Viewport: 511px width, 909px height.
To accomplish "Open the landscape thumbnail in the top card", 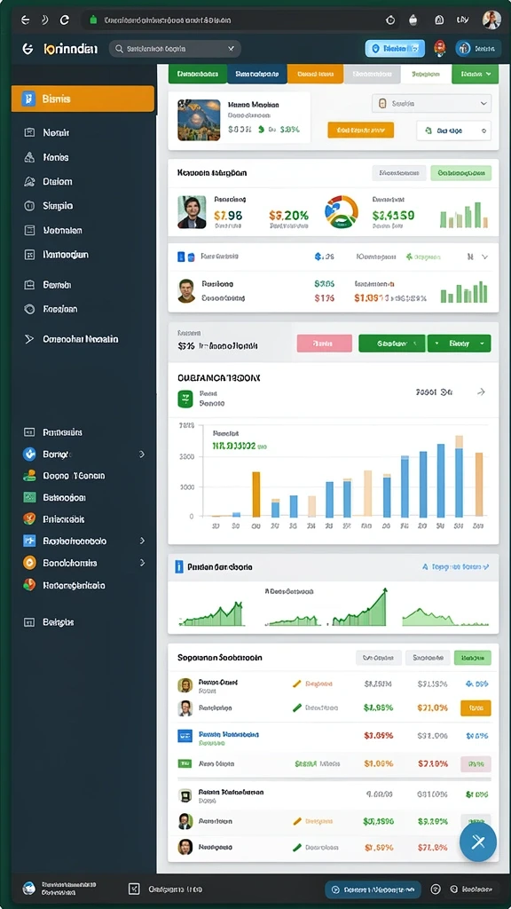I will coord(199,120).
